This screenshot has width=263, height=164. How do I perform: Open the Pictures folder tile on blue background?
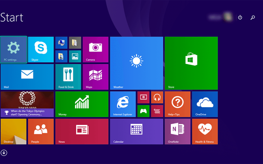click(x=61, y=56)
